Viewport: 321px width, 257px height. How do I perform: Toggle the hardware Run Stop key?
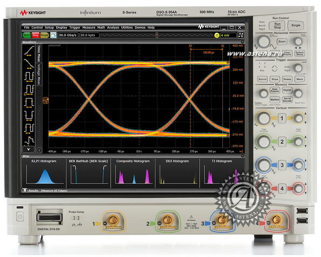[277, 25]
